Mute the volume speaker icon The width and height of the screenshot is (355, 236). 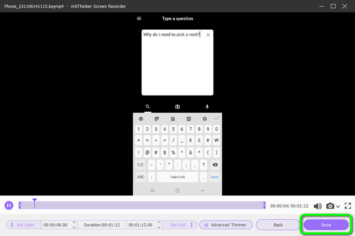(317, 206)
